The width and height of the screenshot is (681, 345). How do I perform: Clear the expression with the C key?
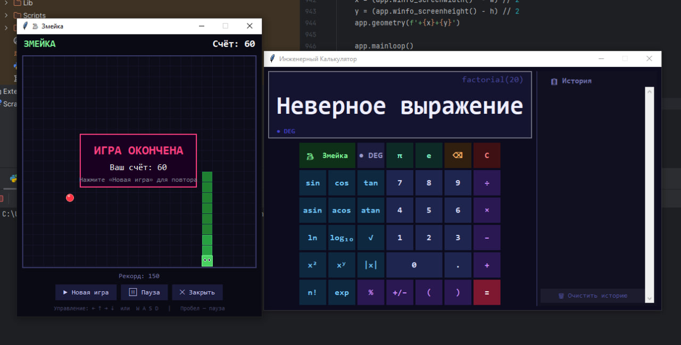click(487, 155)
